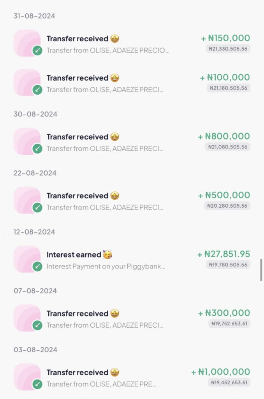The height and width of the screenshot is (399, 264).
Task: Open the +₦1,000,000 transfer amount
Action: click(x=220, y=372)
